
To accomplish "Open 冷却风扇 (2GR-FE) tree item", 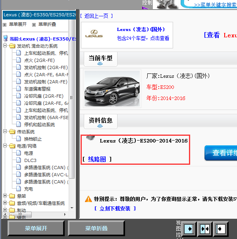I will click(44, 96).
